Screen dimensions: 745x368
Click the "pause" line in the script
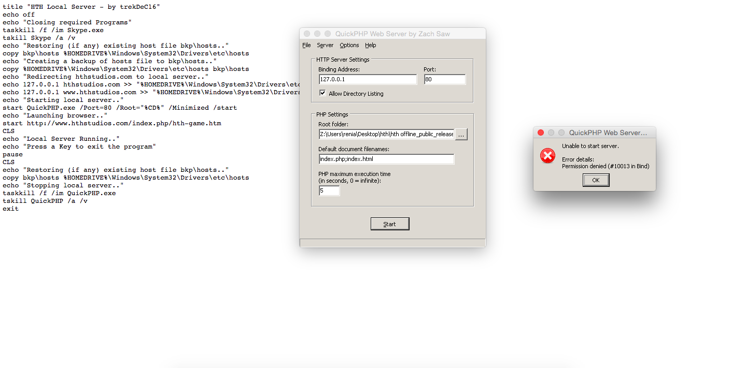point(12,154)
